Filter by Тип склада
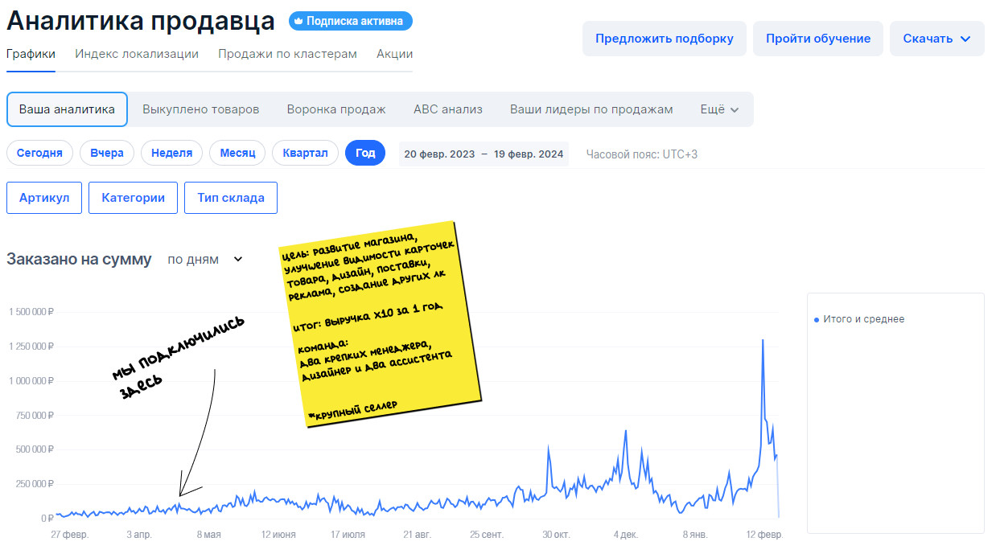The width and height of the screenshot is (996, 558). coord(231,198)
